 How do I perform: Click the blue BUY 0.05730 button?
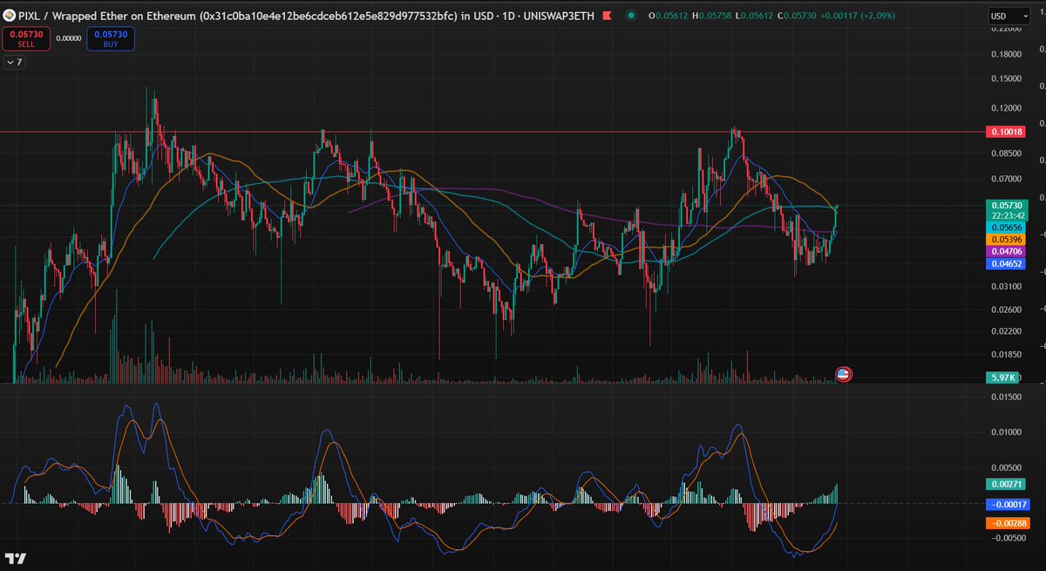110,37
